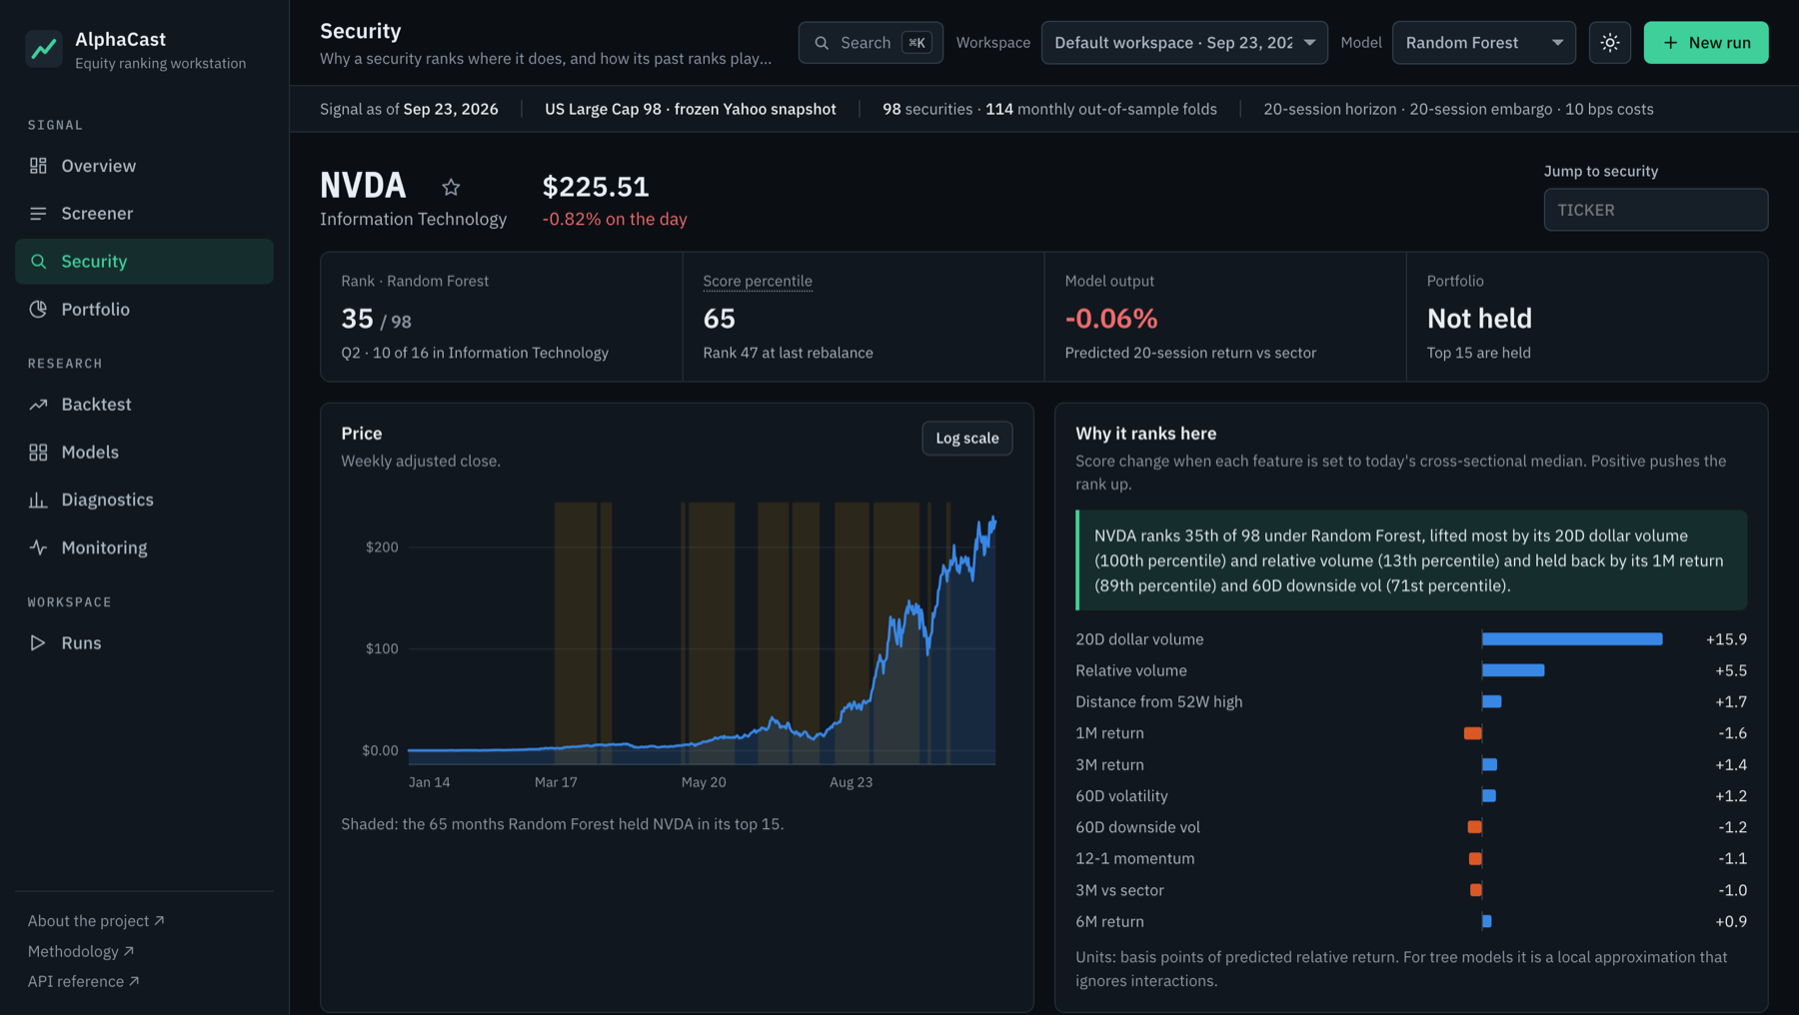The width and height of the screenshot is (1799, 1015).
Task: Click the Monitoring pulse icon
Action: click(x=38, y=547)
